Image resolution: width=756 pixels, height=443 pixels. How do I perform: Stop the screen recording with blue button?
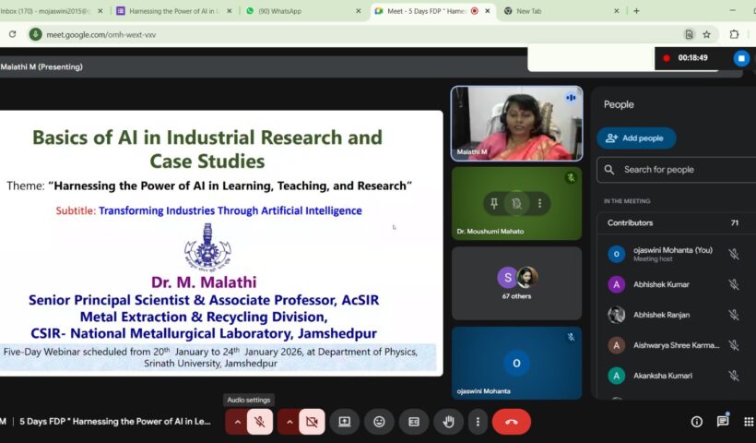[741, 58]
